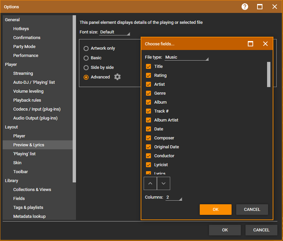Select Toolbar settings page

point(20,172)
